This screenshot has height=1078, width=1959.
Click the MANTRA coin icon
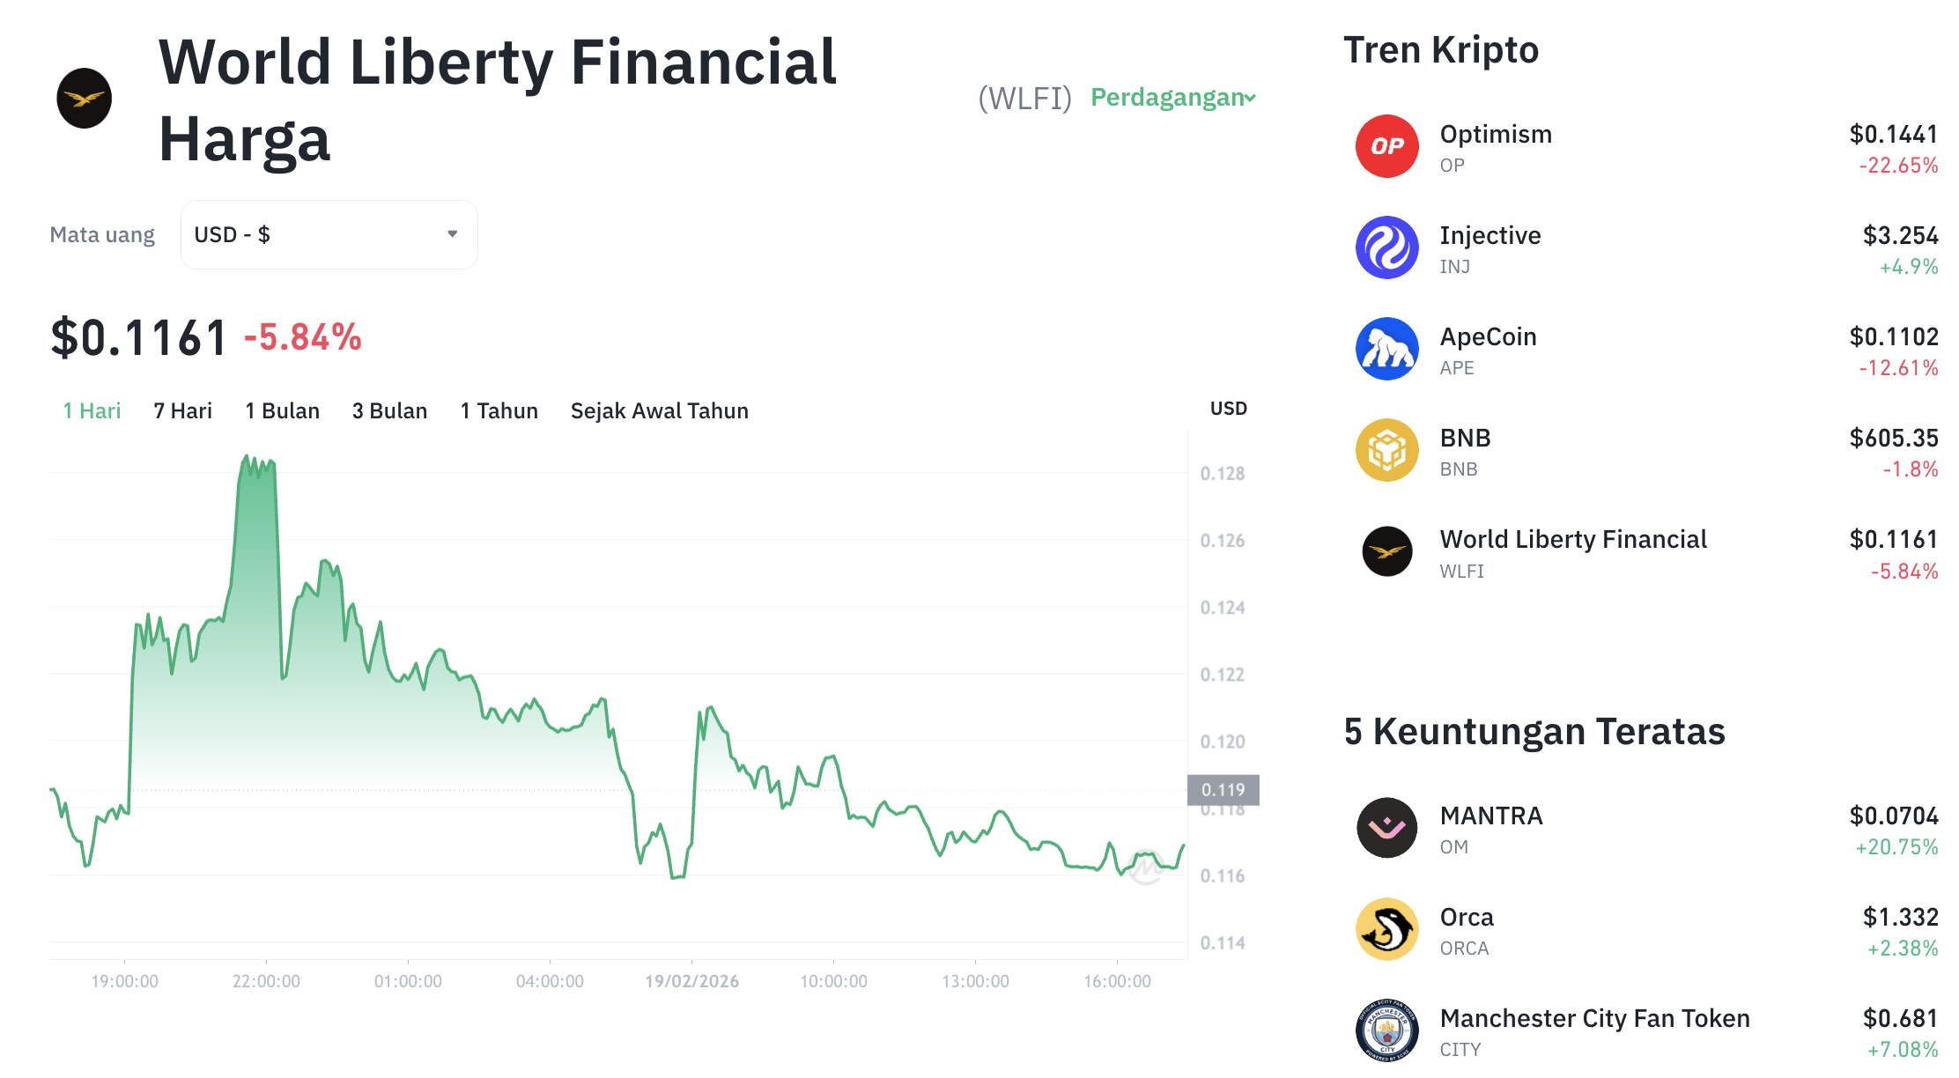1386,828
